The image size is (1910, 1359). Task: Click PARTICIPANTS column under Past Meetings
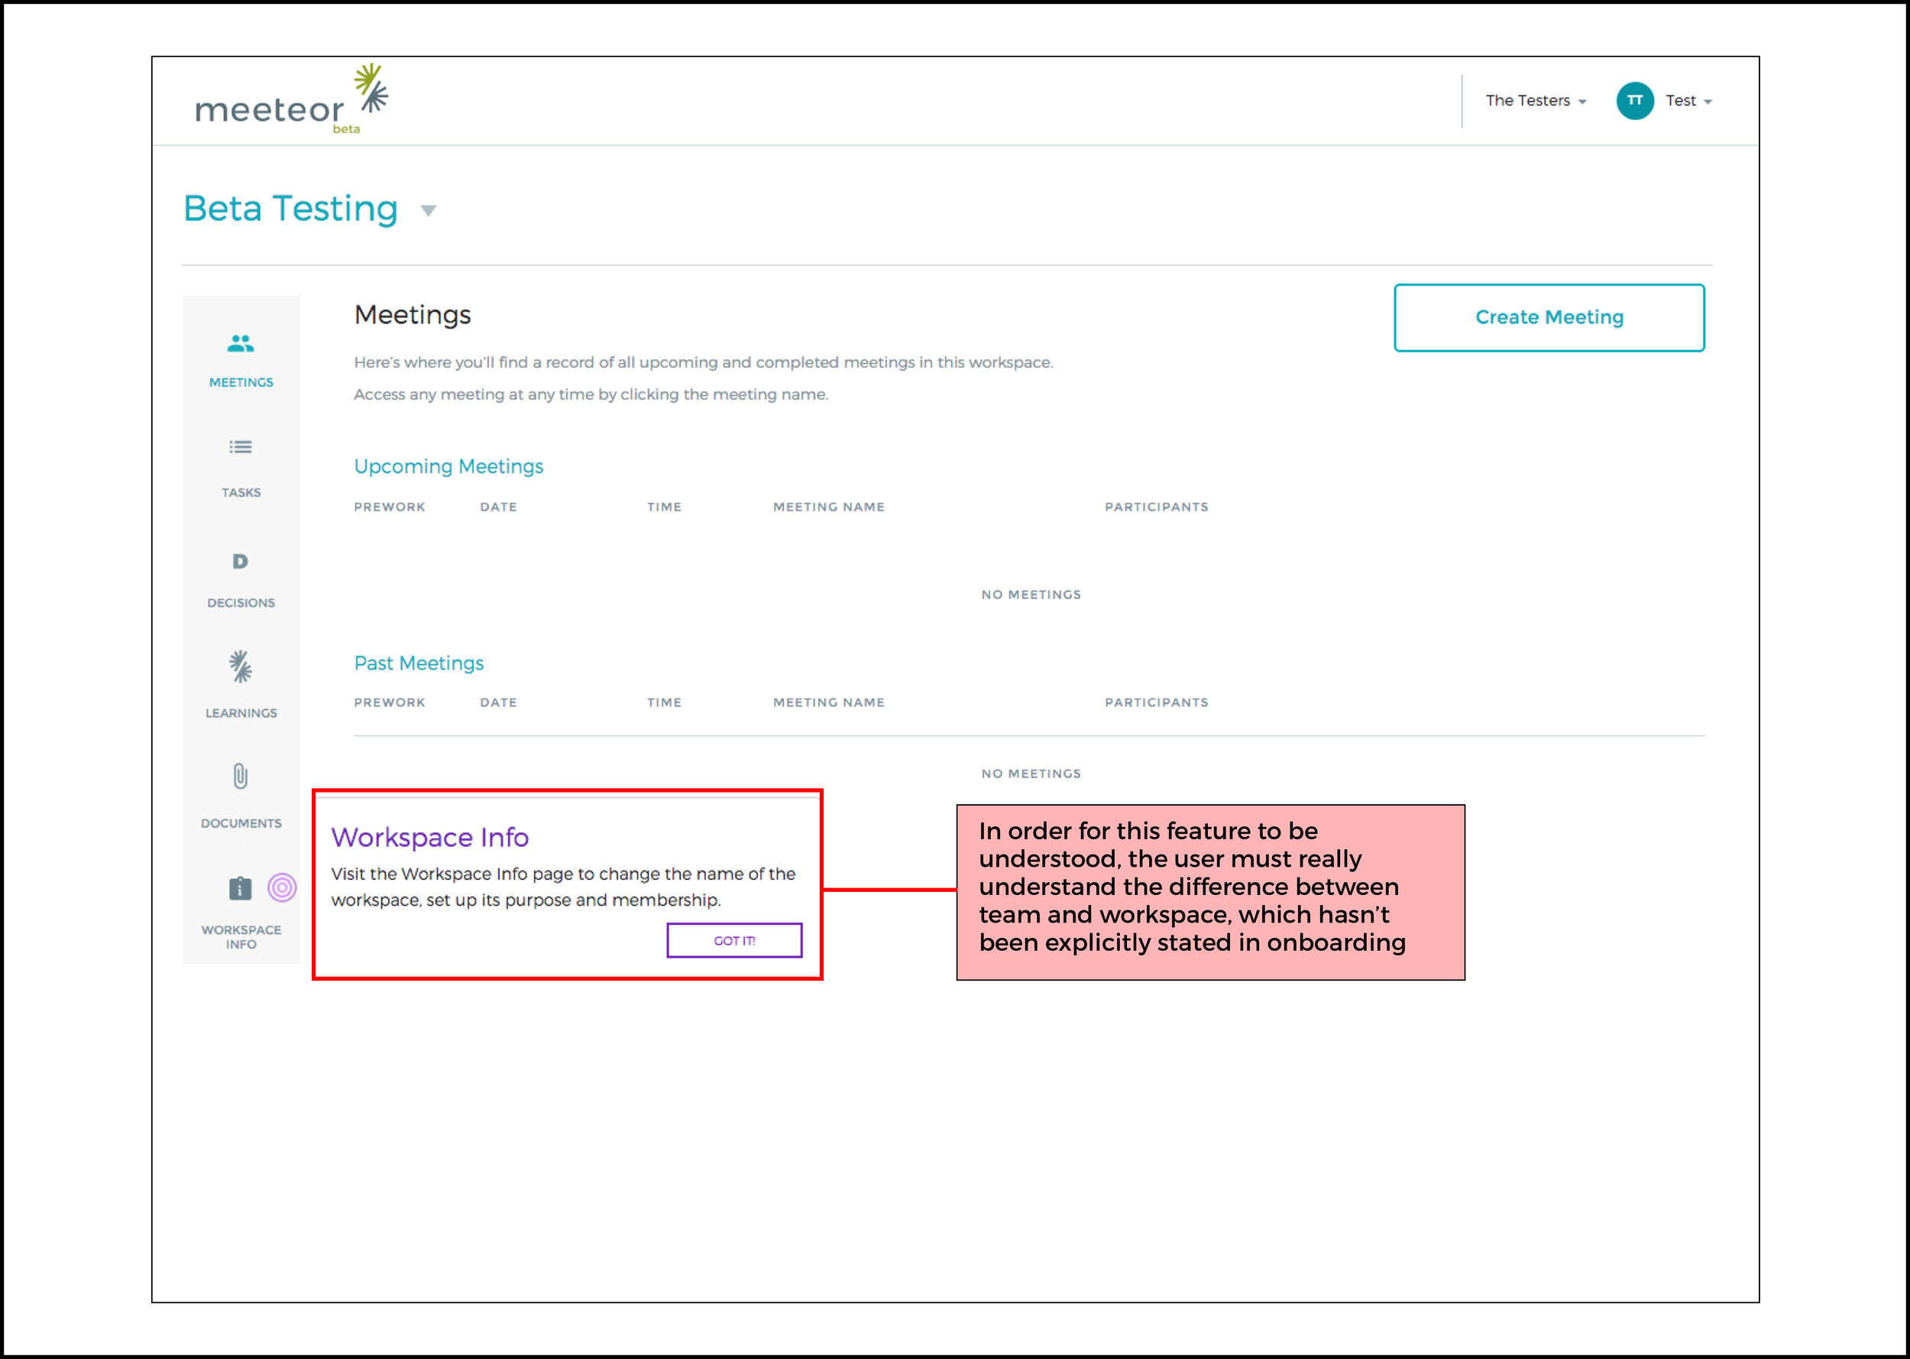[x=1157, y=703]
